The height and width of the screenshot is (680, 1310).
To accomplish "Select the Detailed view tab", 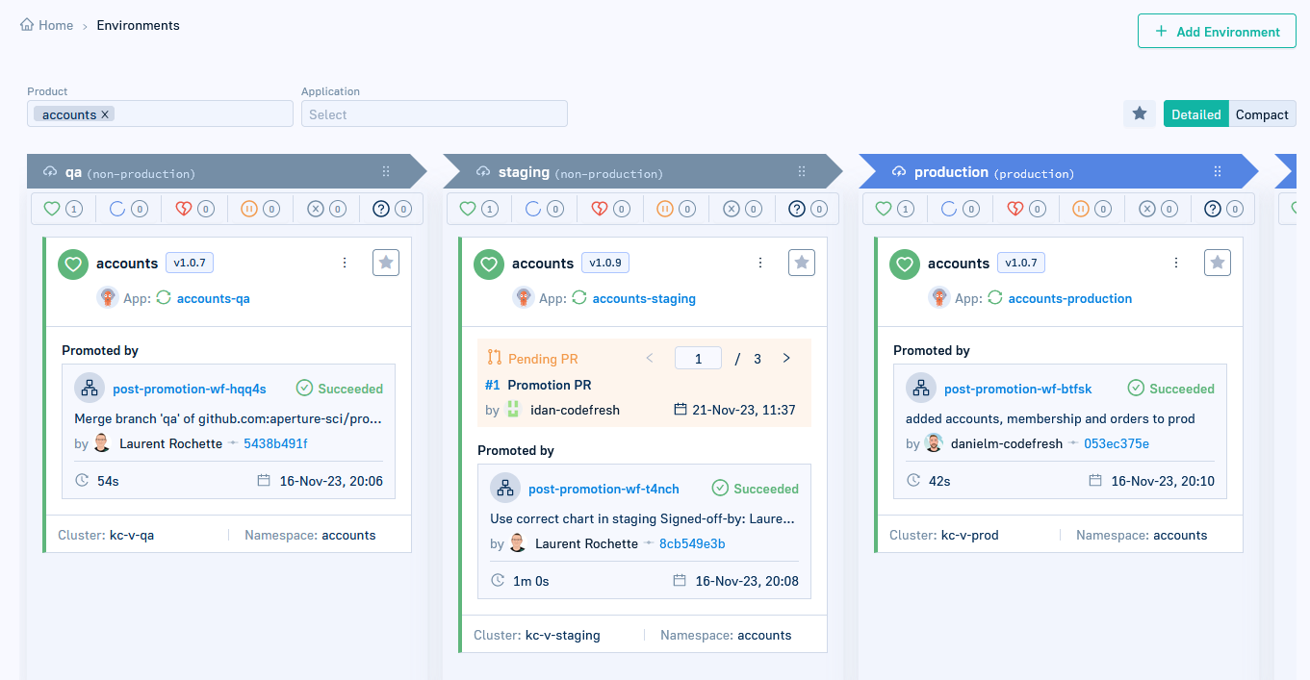I will click(1195, 113).
